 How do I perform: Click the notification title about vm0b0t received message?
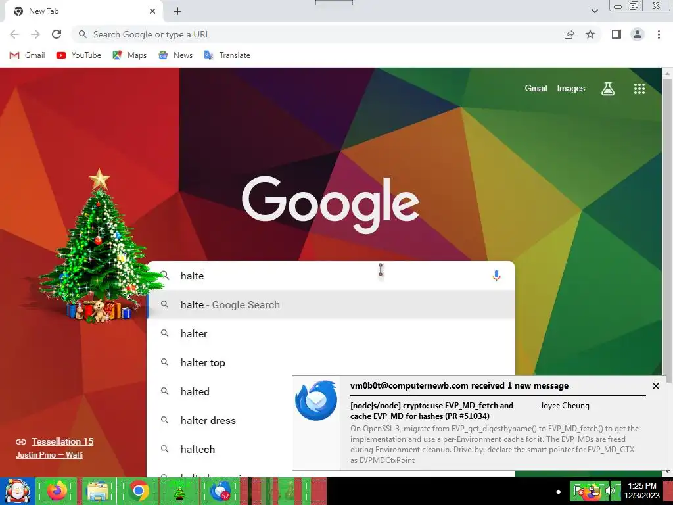tap(459, 385)
